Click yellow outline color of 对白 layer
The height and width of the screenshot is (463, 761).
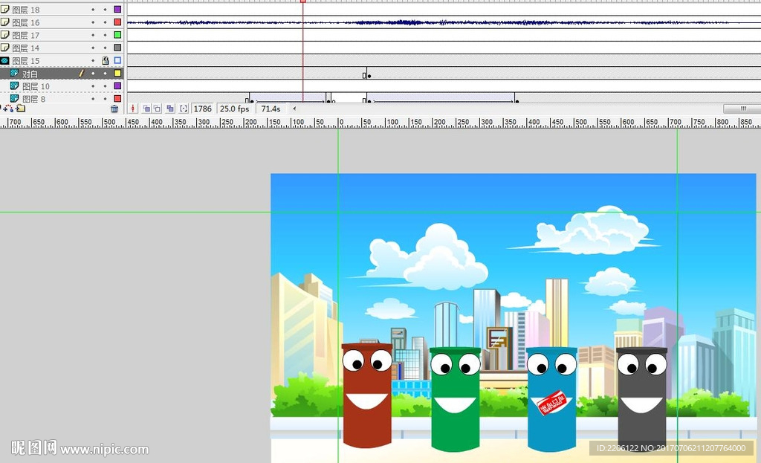tap(117, 74)
